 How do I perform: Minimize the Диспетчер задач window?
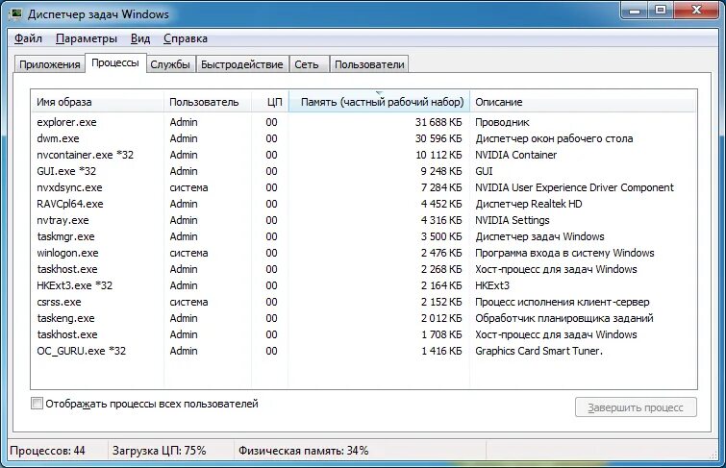pyautogui.click(x=635, y=11)
